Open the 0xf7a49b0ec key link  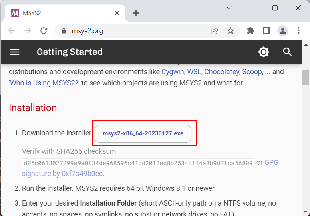(x=82, y=174)
